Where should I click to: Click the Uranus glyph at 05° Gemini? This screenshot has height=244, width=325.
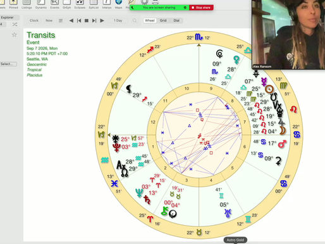[x=228, y=213]
